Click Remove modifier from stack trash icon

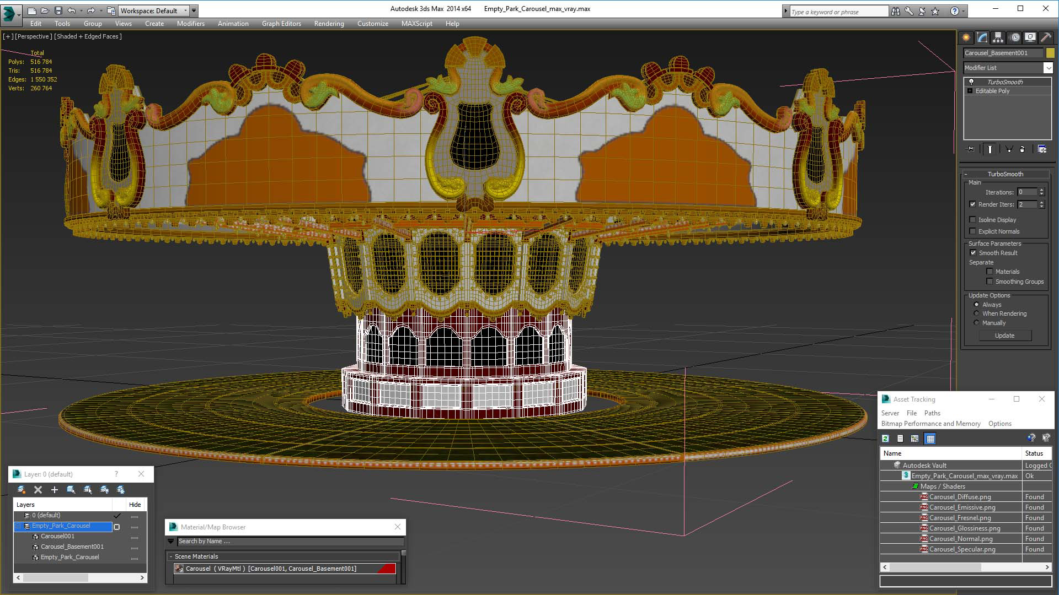(x=1022, y=149)
